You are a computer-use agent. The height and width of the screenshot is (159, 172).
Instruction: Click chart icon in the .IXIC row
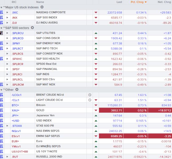1,12
